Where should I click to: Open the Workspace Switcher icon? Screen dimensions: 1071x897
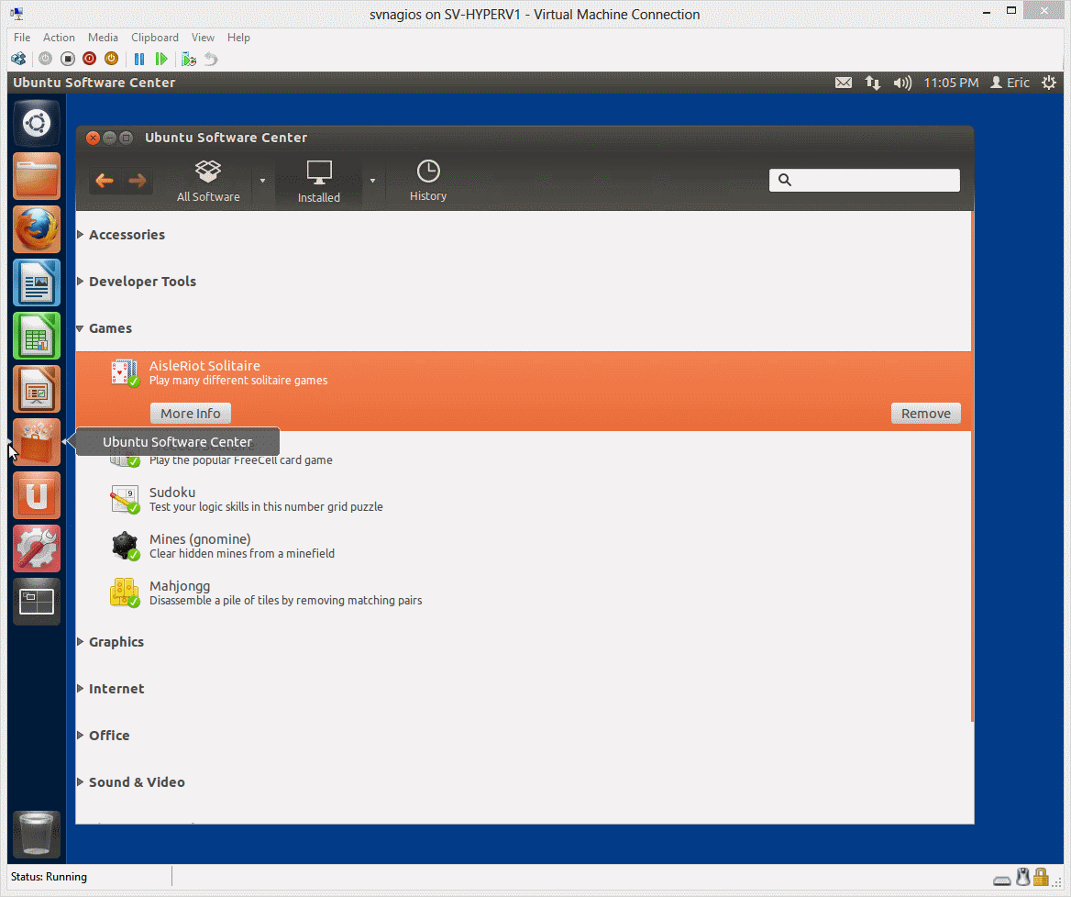click(x=36, y=602)
